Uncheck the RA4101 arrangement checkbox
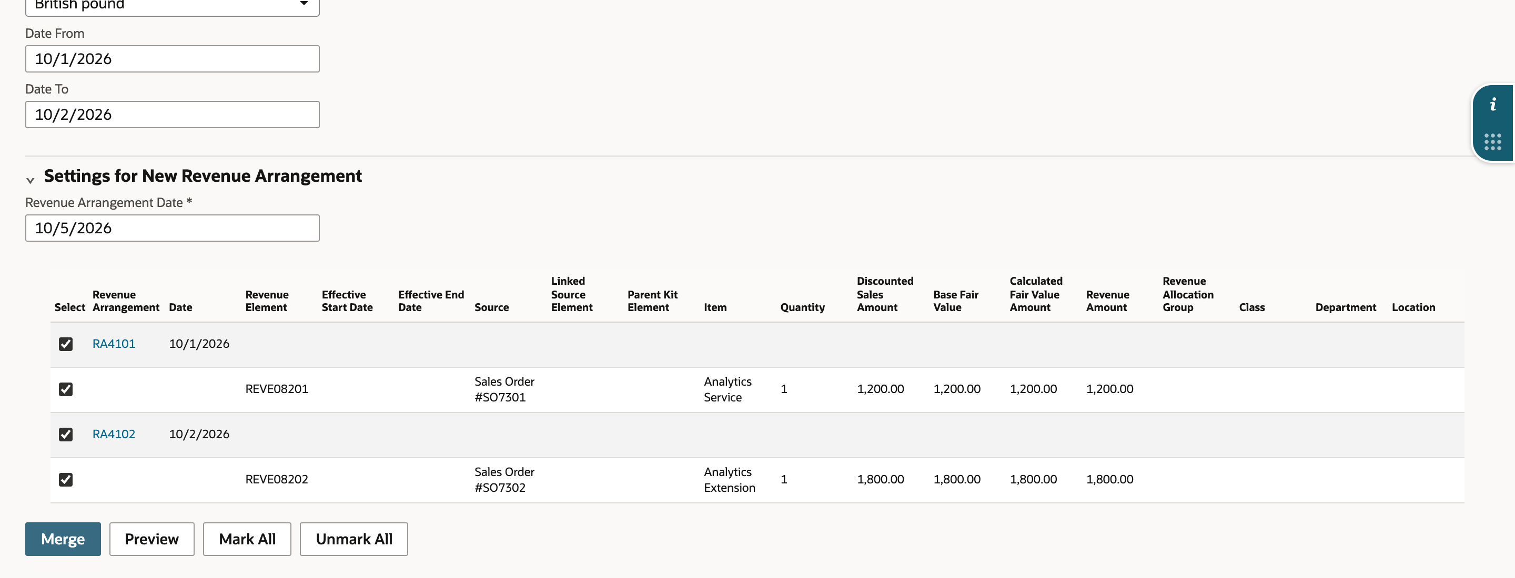The image size is (1515, 578). click(x=66, y=344)
